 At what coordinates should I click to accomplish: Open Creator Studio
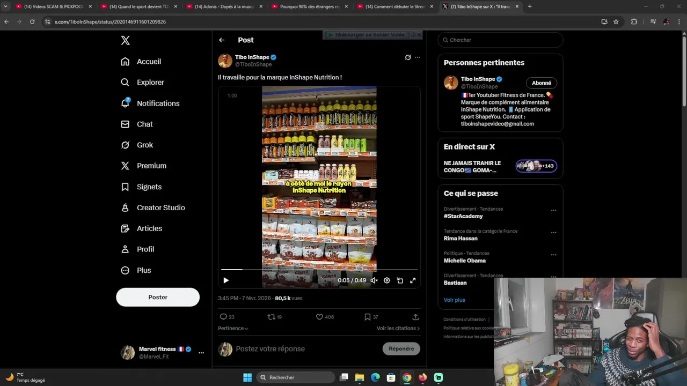153,208
